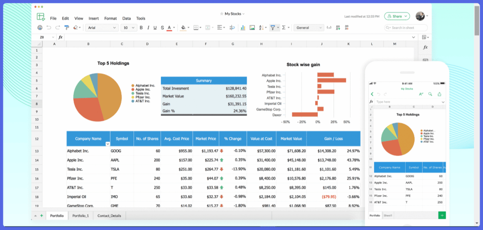Open the user profile avatar
Image resolution: width=483 pixels, height=230 pixels.
tap(420, 16)
